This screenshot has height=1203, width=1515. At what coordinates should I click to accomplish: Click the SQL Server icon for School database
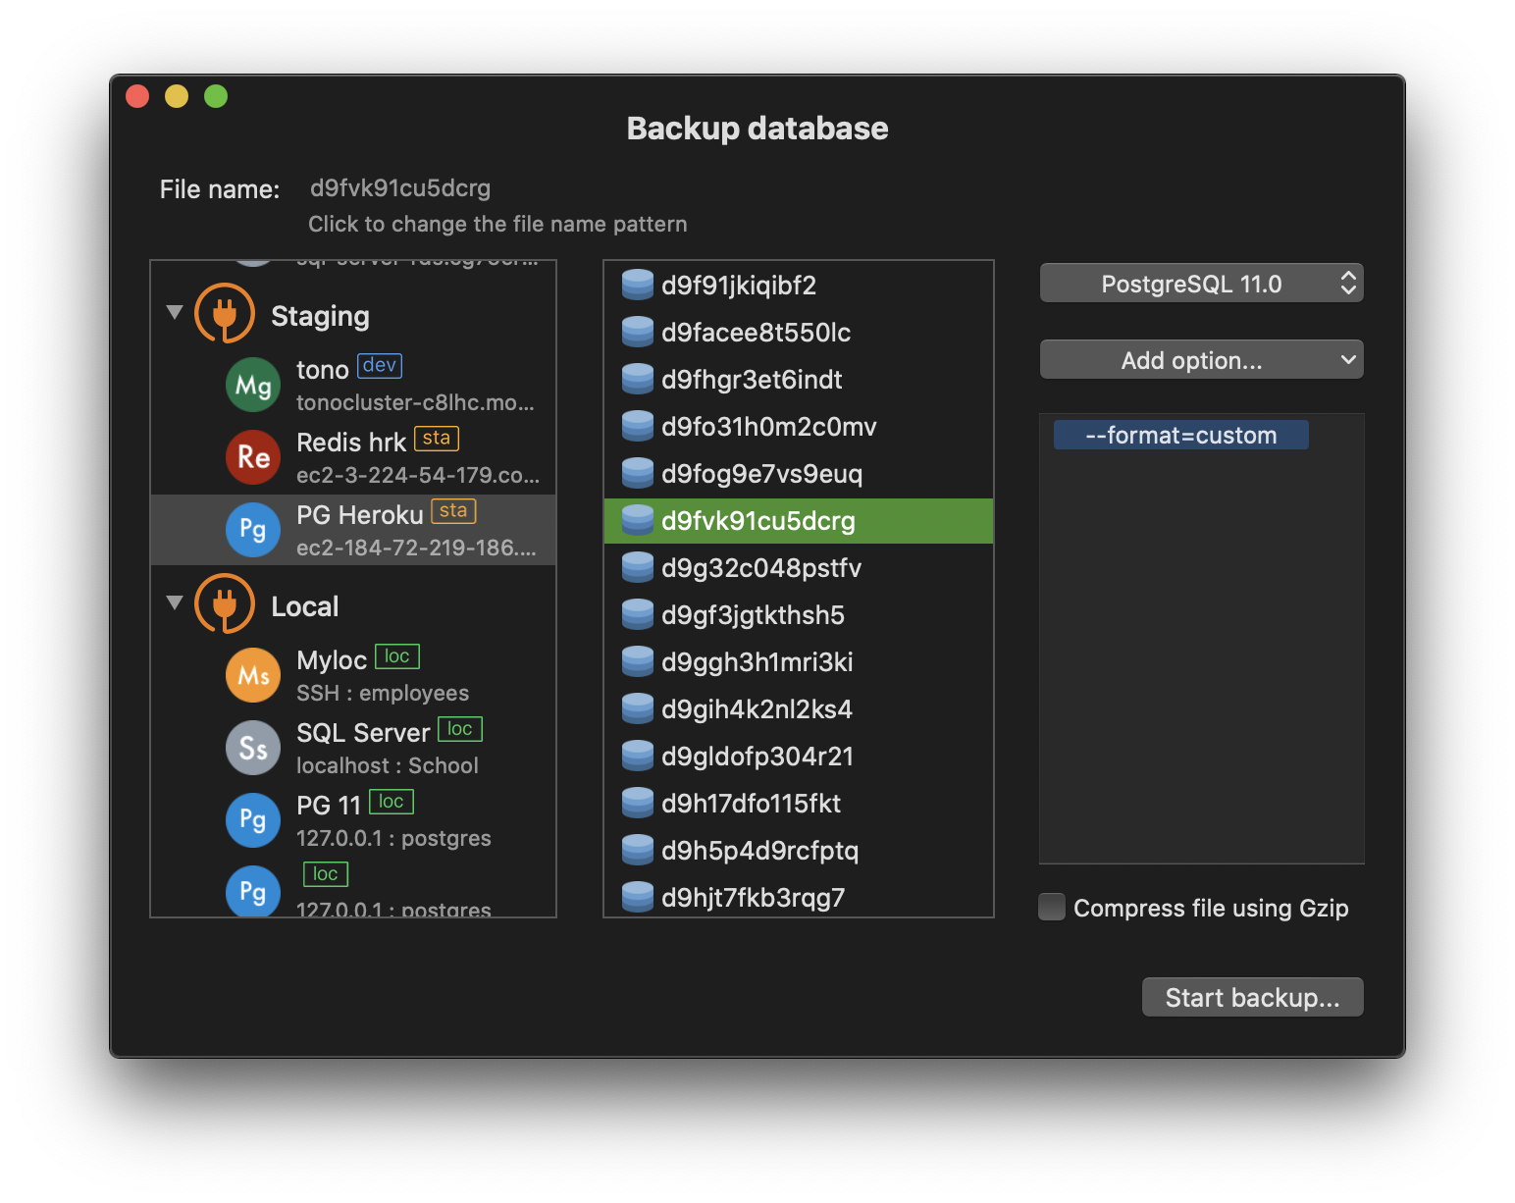(252, 747)
